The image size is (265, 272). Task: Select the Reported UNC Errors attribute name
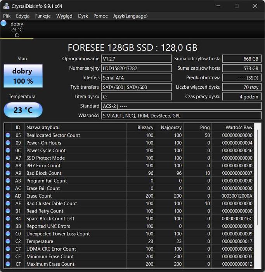48,226
